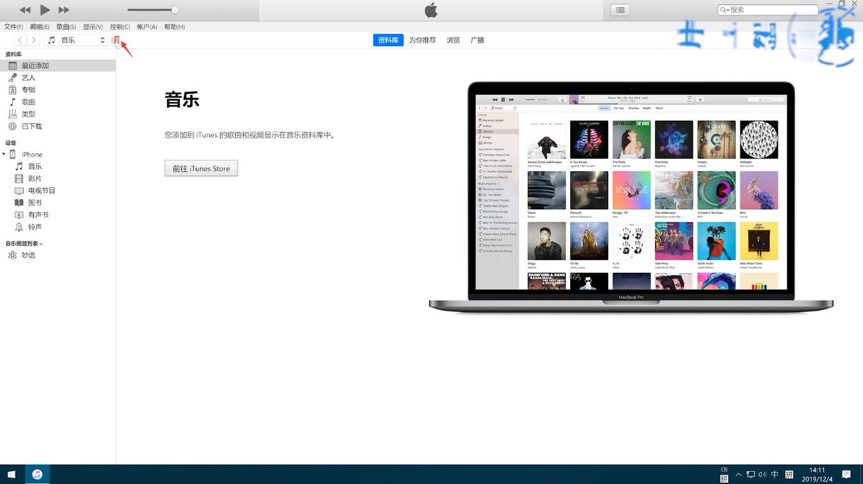
Task: Click the forward navigation arrow
Action: (x=33, y=40)
